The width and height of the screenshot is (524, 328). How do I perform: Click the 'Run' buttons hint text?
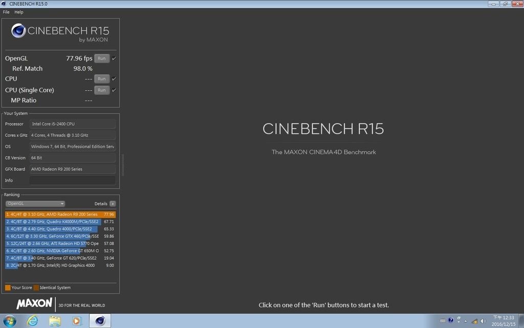[x=324, y=305]
